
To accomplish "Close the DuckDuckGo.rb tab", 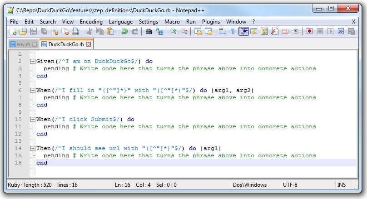I will [88, 44].
